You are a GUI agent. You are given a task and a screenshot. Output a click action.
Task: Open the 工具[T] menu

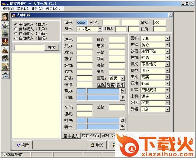click(23, 8)
